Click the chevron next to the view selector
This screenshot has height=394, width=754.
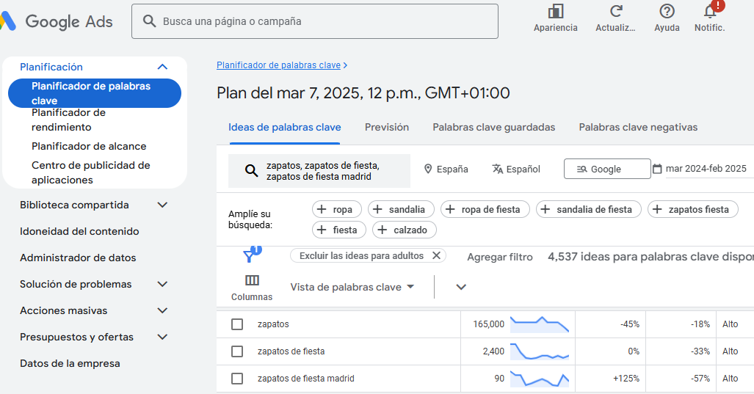coord(461,287)
